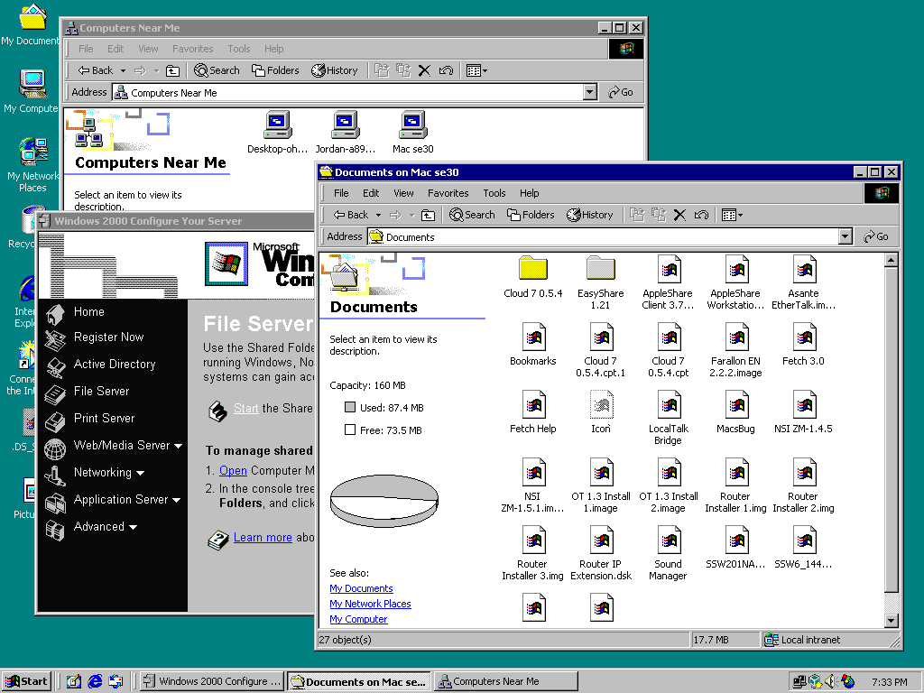The image size is (924, 693).
Task: Open File menu in Documents window
Action: [x=341, y=193]
